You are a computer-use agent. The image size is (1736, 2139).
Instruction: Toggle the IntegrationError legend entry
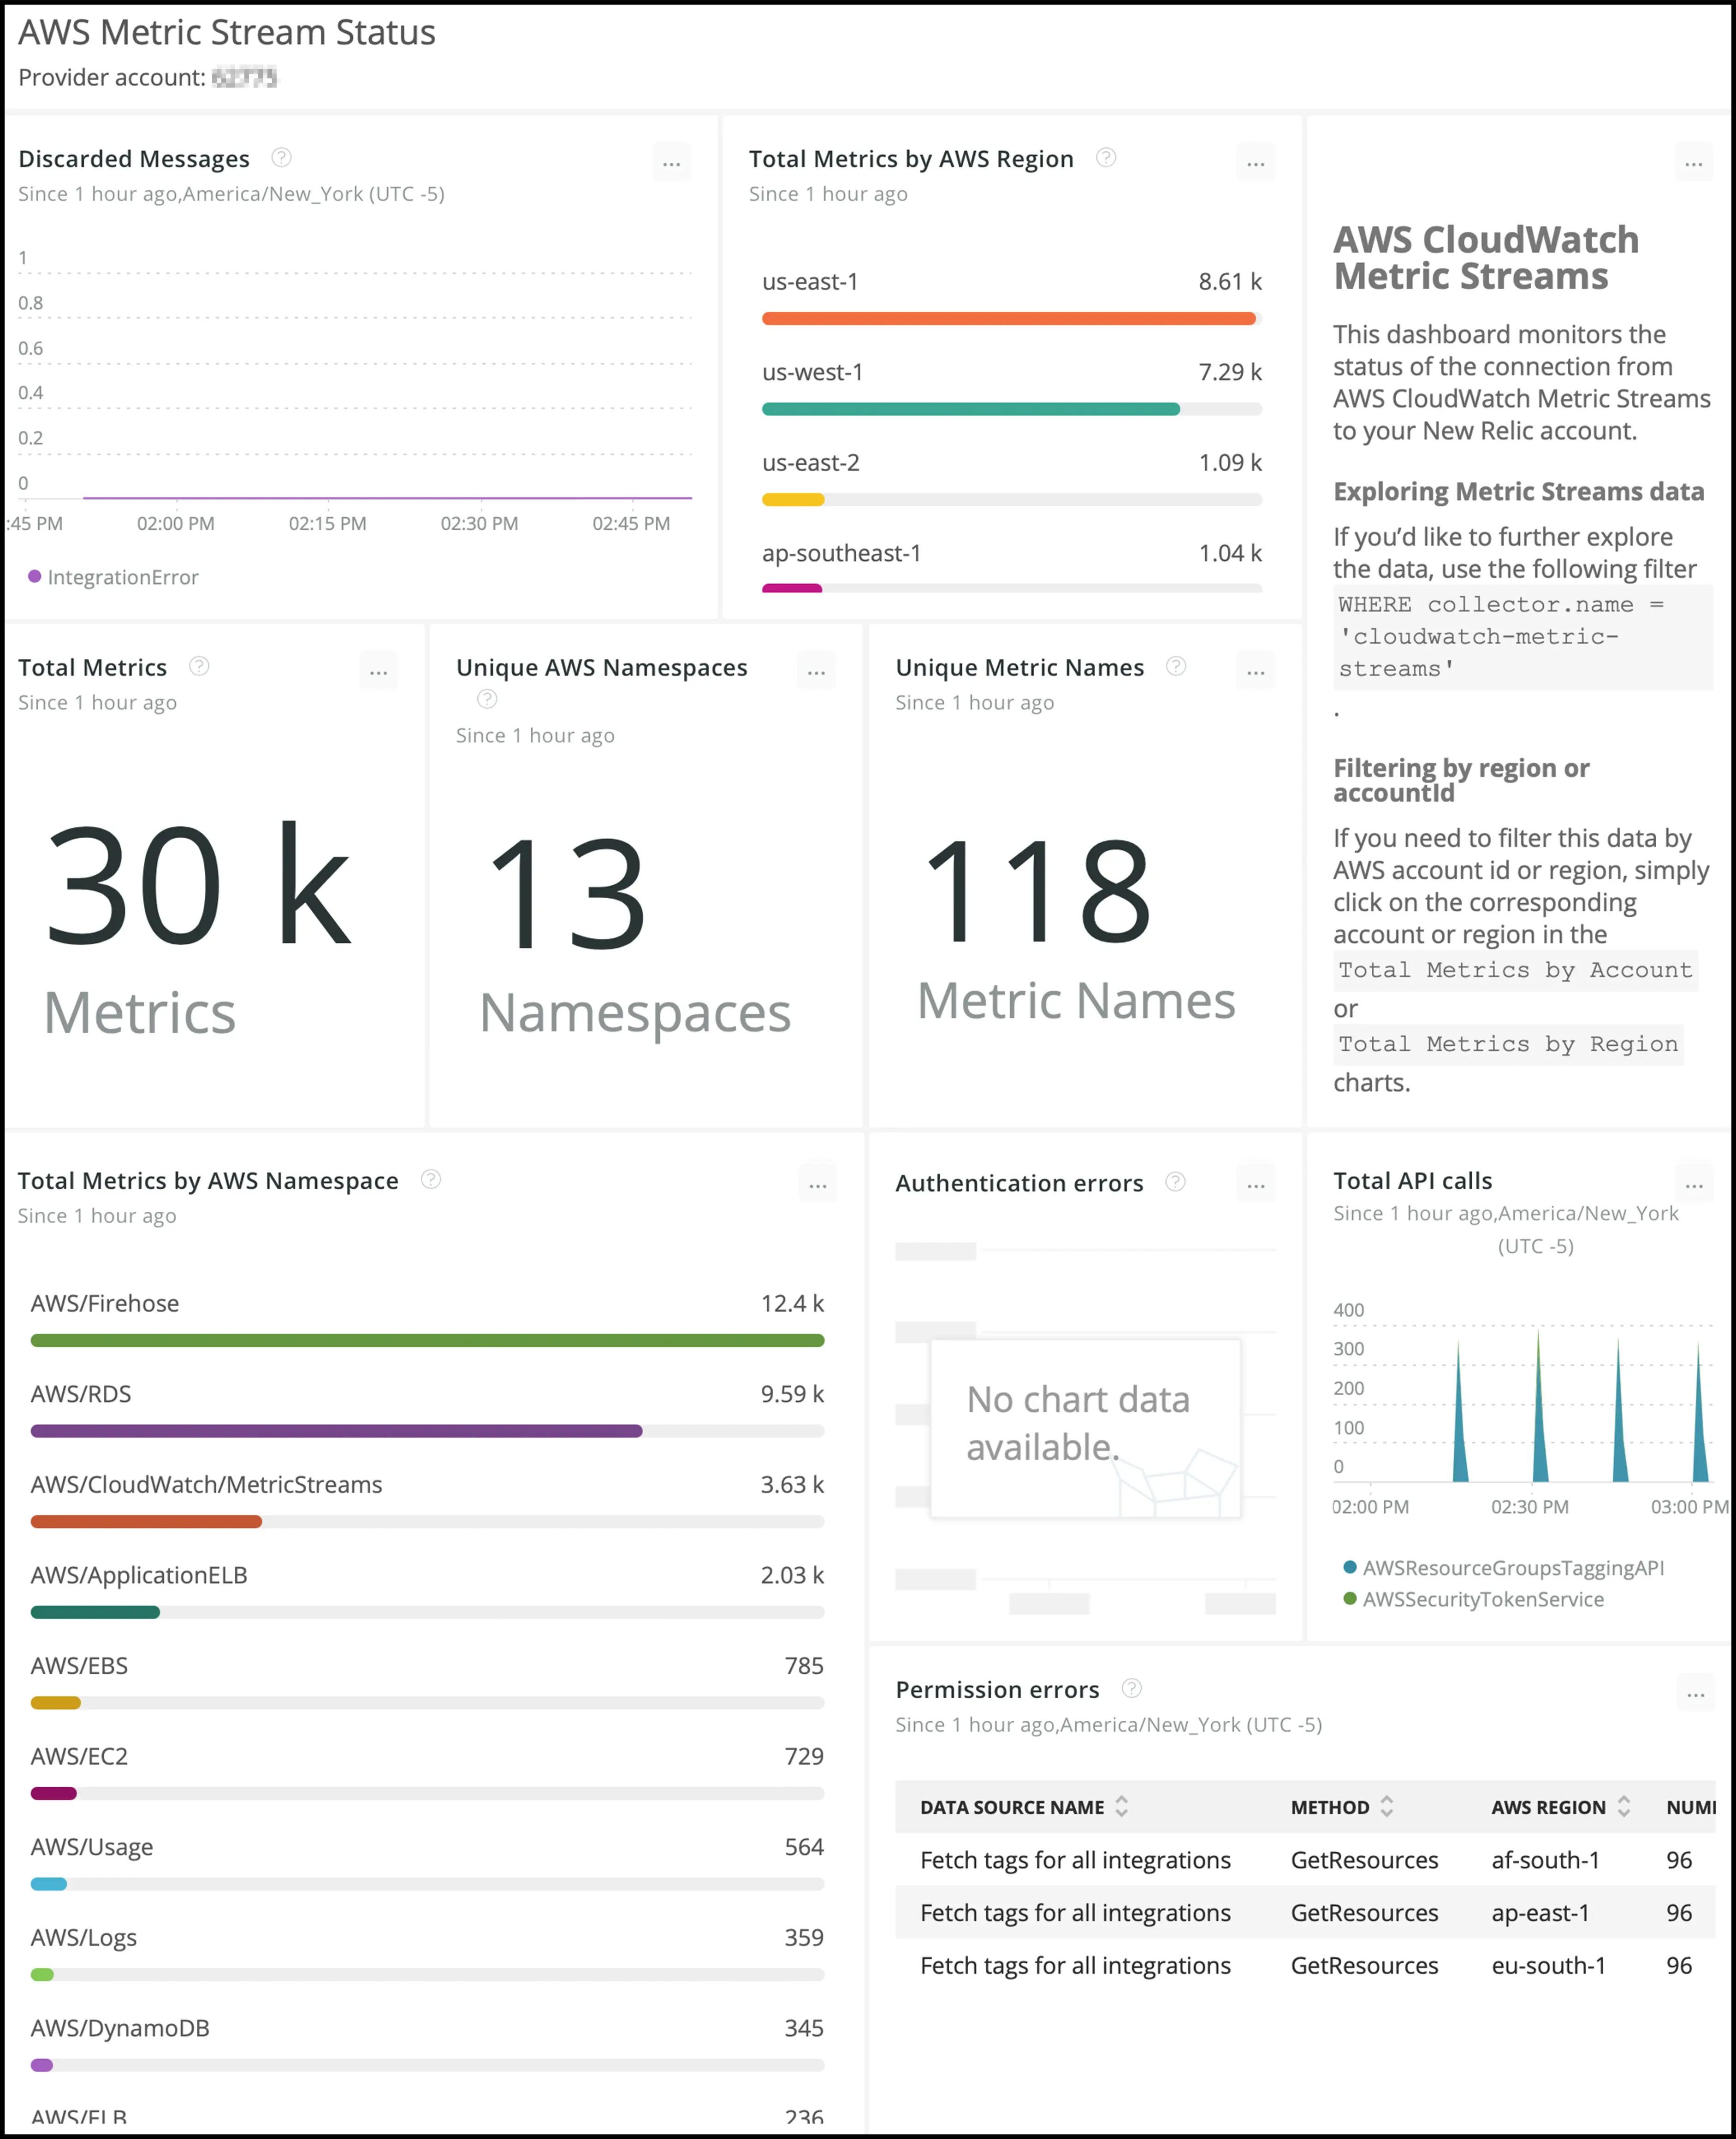coord(113,577)
